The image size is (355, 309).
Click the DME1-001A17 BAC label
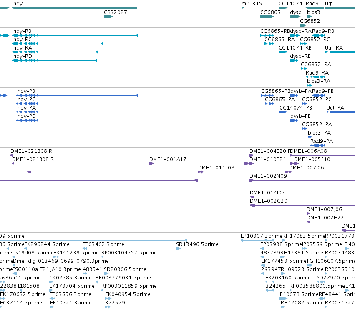coord(168,159)
